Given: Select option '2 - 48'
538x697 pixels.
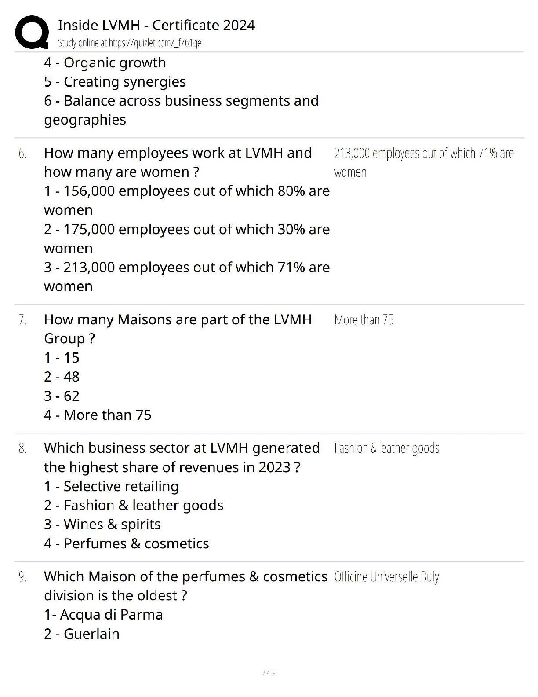Looking at the screenshot, I should point(62,377).
